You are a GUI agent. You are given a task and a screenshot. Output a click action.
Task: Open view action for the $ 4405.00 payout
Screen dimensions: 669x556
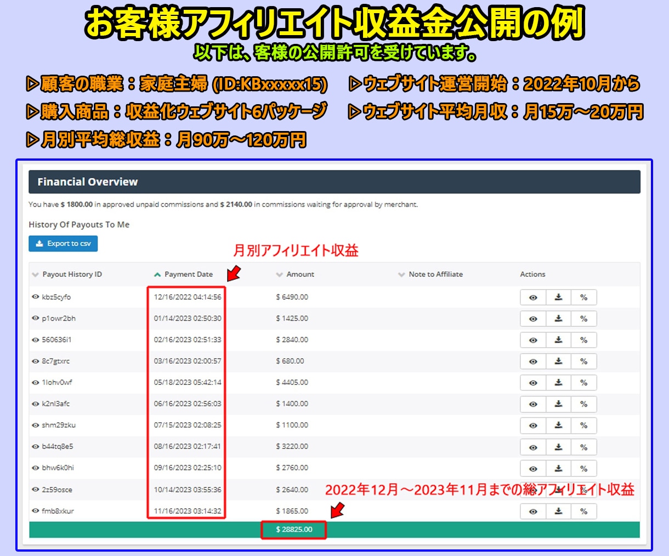tap(533, 383)
